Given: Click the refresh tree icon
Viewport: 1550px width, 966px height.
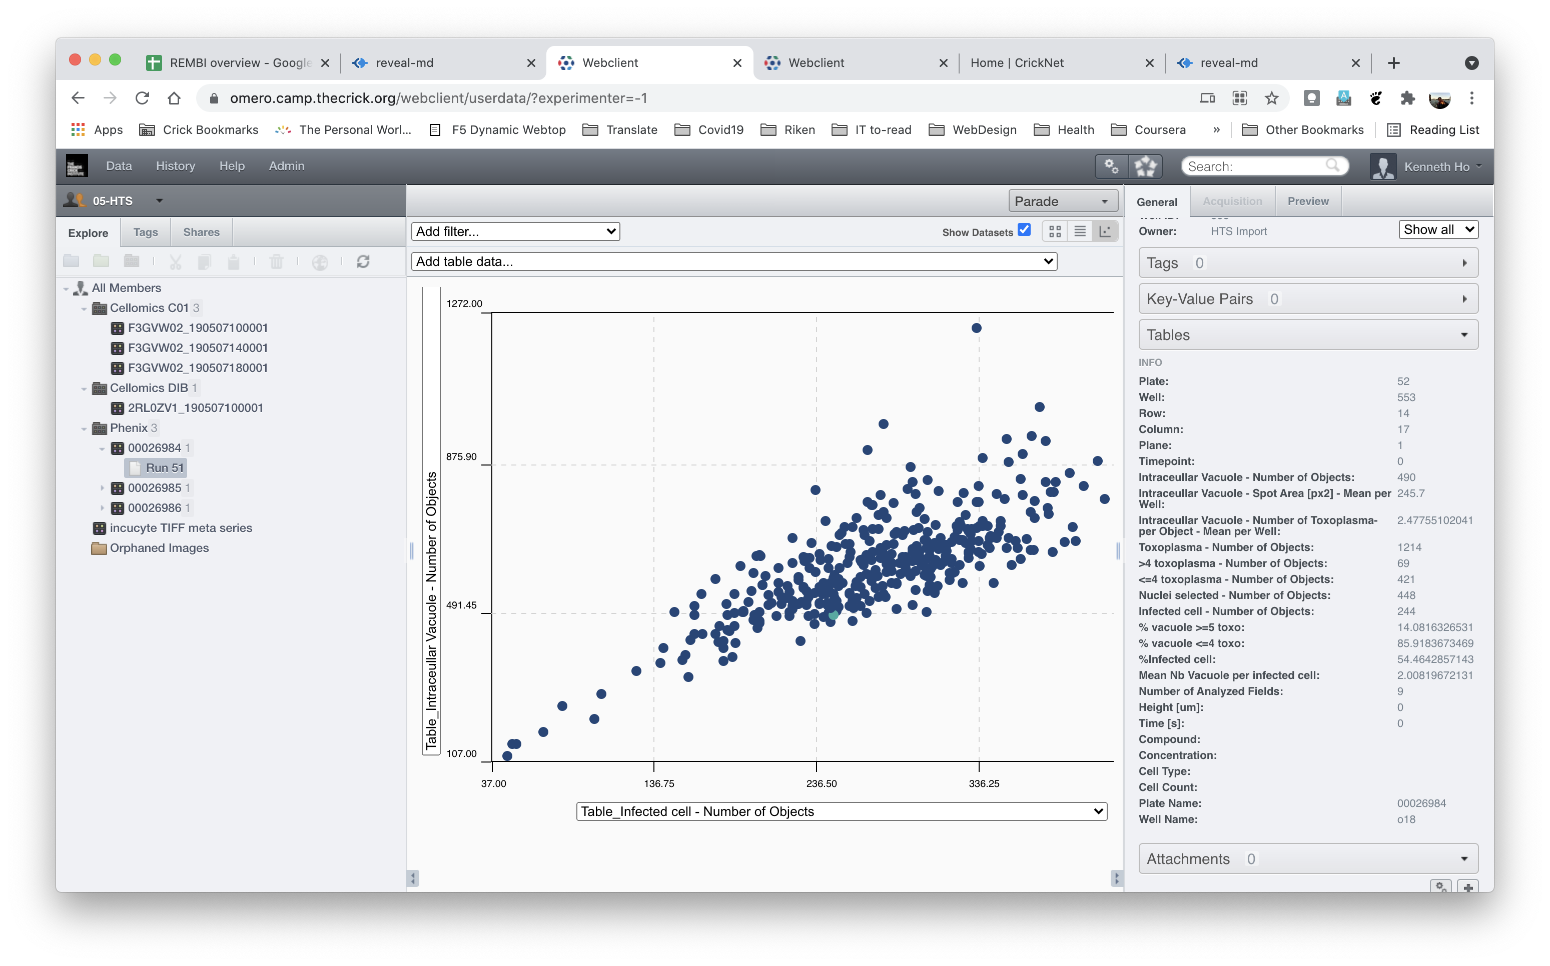Looking at the screenshot, I should coord(363,261).
